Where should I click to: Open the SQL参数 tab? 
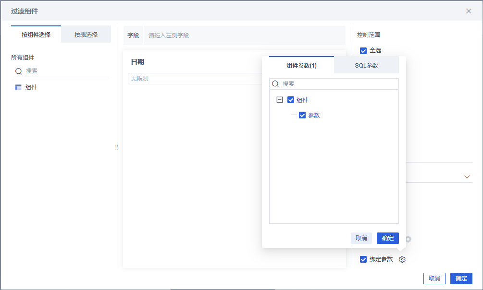pos(366,65)
